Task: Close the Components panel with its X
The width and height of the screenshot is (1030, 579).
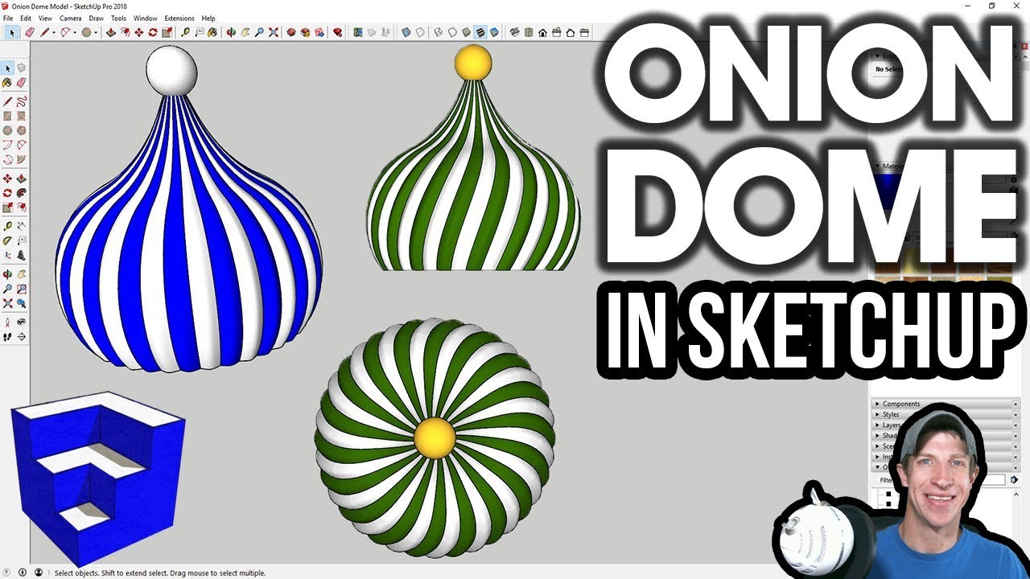Action: click(x=1016, y=404)
